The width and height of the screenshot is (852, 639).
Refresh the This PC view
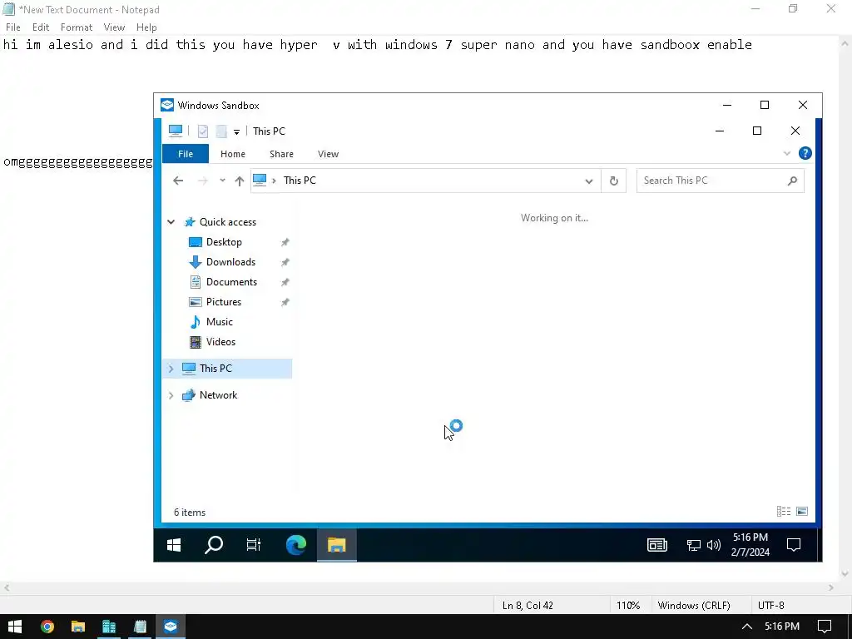[x=613, y=181]
